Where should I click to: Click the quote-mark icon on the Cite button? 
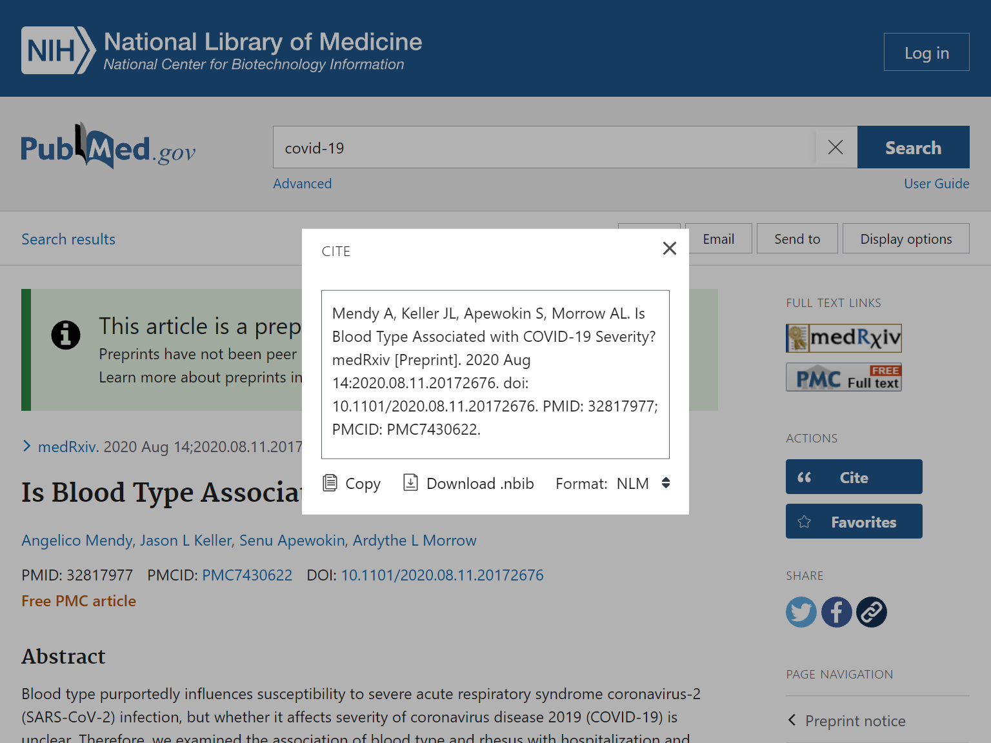tap(804, 477)
